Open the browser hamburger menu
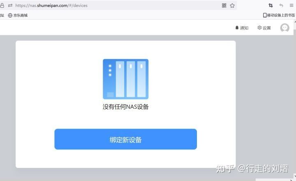 [291, 5]
